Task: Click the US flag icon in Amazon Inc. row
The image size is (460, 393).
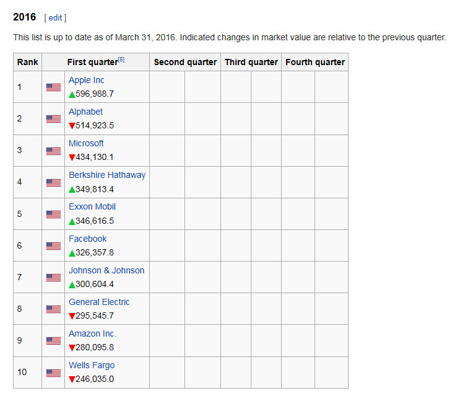Action: coord(53,341)
